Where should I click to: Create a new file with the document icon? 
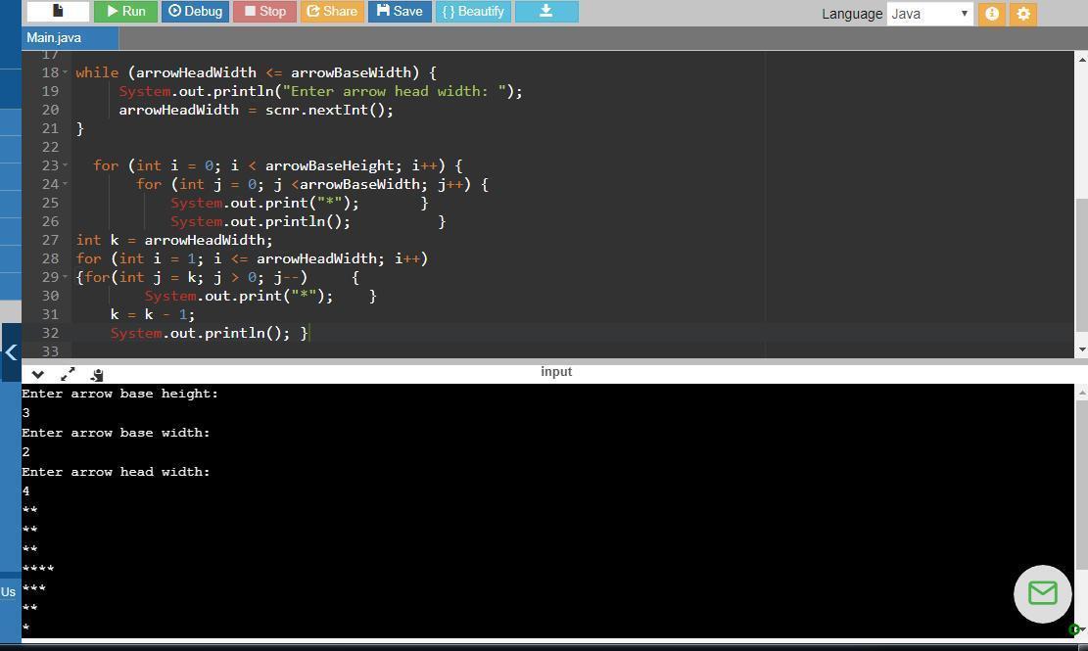(x=56, y=11)
